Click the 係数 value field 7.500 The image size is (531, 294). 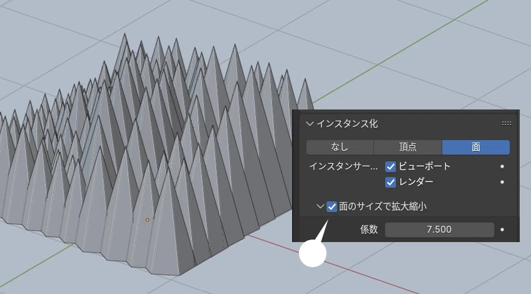click(440, 230)
